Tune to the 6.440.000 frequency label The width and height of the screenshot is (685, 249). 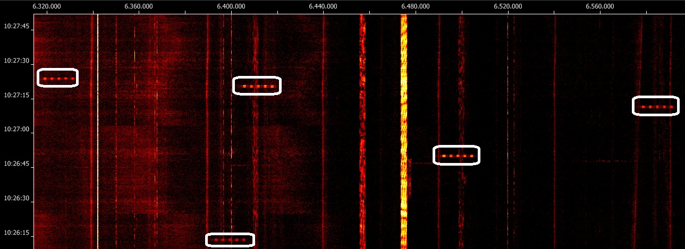tap(323, 6)
